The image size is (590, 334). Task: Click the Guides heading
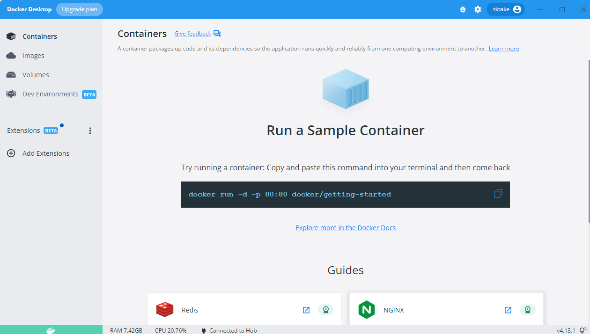coord(346,270)
